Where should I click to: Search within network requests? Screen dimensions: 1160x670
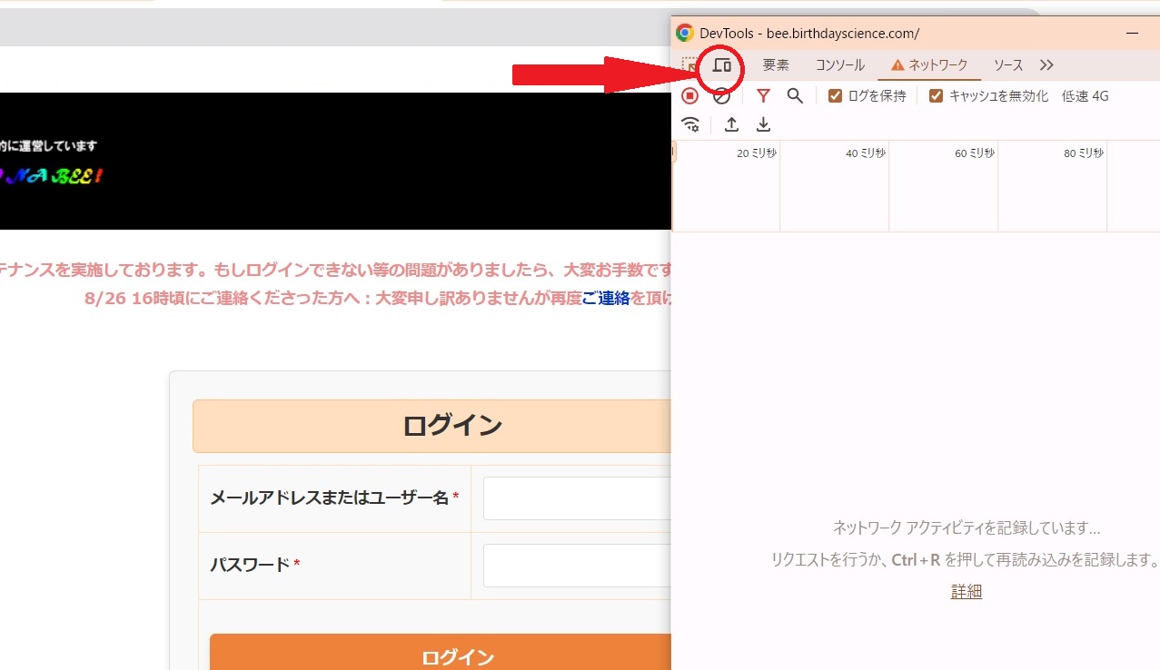point(795,95)
